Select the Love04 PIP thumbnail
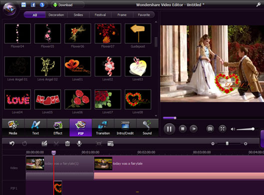 click(x=18, y=99)
